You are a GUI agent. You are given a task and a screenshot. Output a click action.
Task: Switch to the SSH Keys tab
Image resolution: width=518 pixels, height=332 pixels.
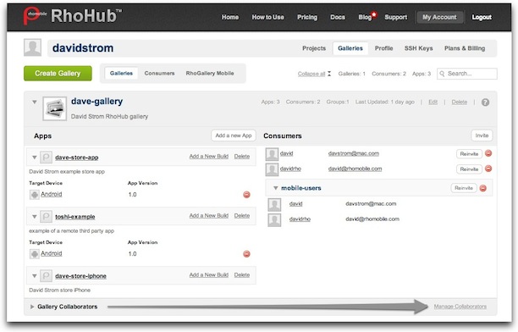418,48
